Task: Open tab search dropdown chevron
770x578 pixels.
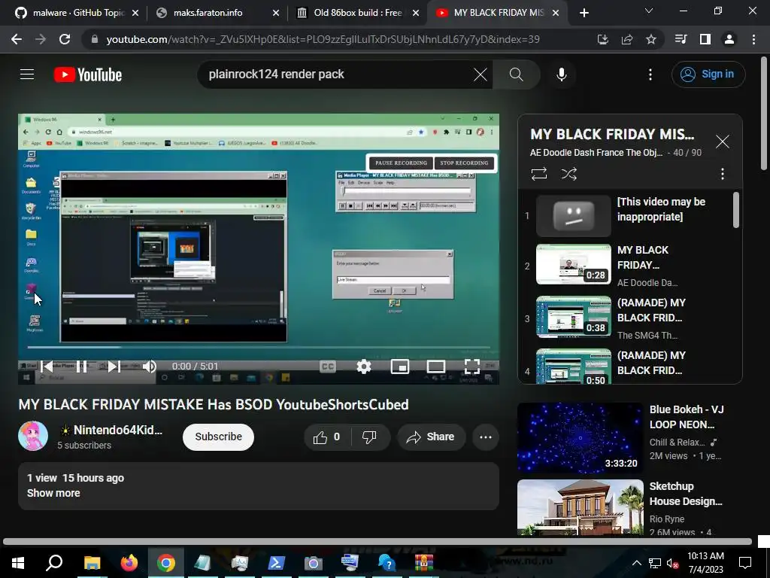Action: 649,11
